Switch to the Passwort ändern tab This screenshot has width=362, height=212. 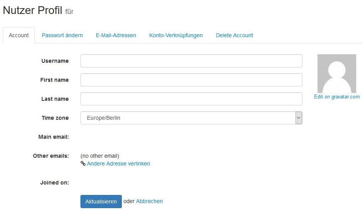(62, 35)
